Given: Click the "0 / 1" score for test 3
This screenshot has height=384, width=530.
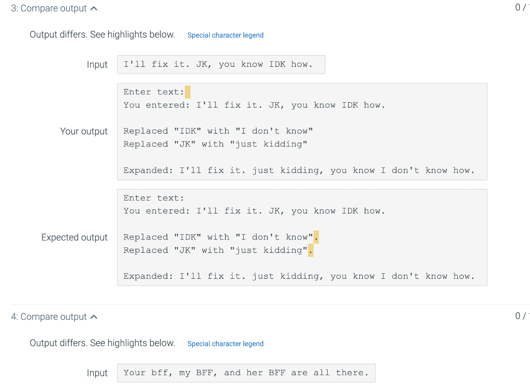Looking at the screenshot, I should coord(524,7).
